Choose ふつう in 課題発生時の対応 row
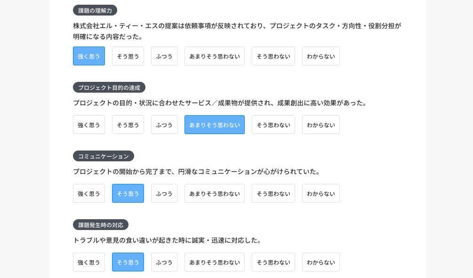Screen dimensions: 473x278 click(x=164, y=262)
